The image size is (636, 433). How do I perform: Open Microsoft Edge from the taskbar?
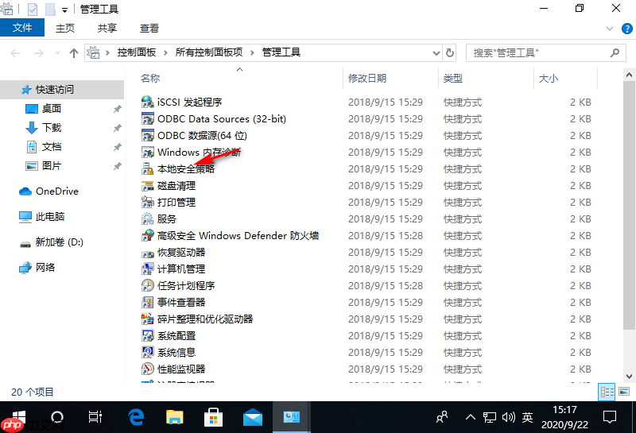tap(136, 417)
